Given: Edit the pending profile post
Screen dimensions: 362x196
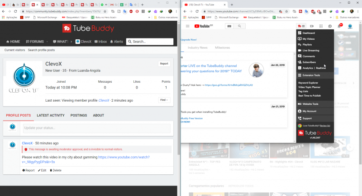Looking at the screenshot, I should 42,170.
